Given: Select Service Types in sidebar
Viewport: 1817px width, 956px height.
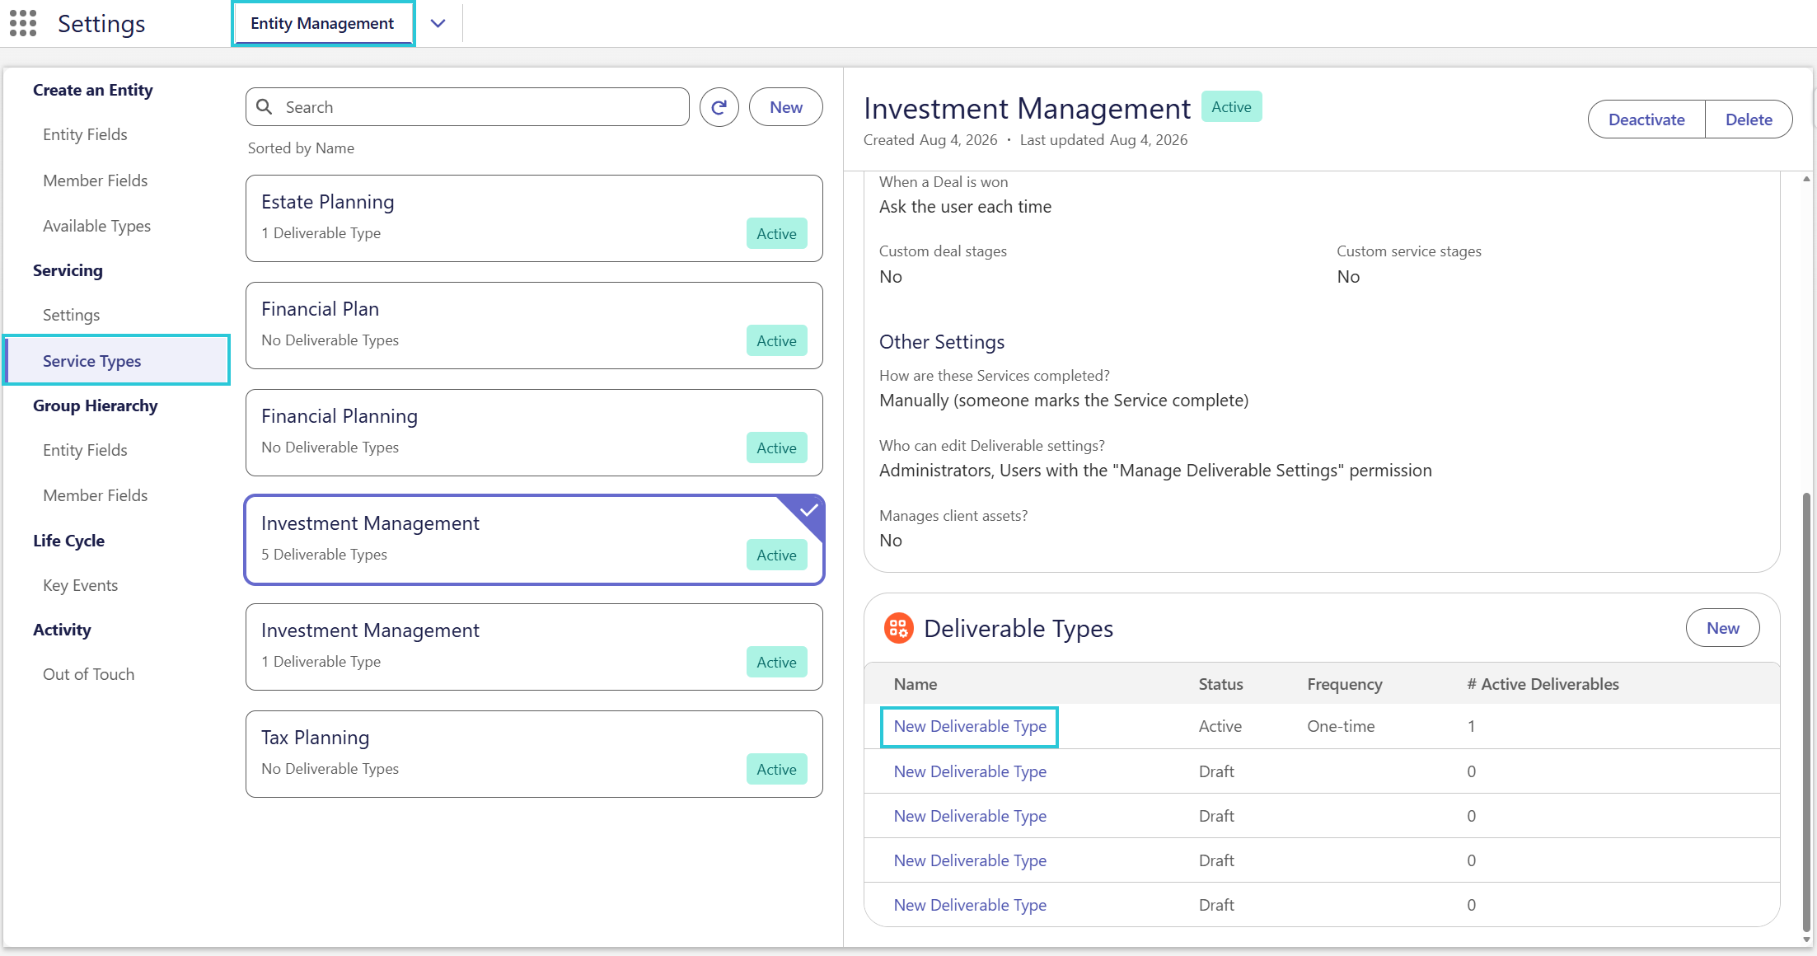Looking at the screenshot, I should tap(117, 360).
